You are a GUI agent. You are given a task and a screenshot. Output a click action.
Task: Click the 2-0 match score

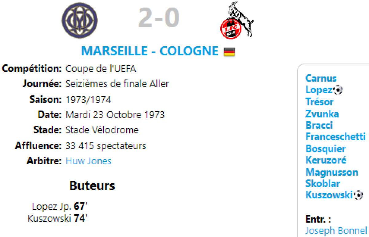point(158,18)
